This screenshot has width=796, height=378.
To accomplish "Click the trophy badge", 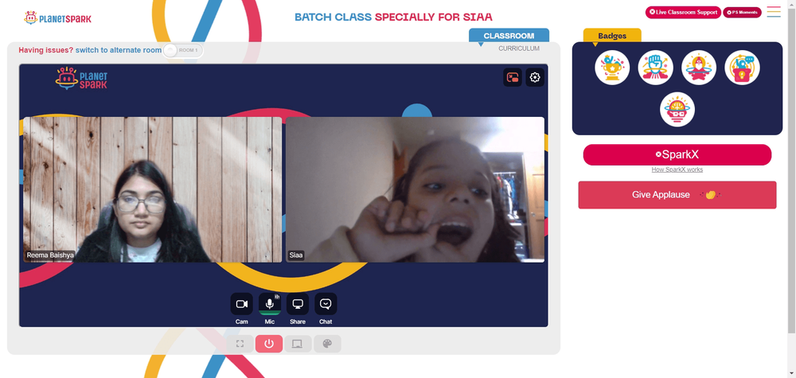I will pyautogui.click(x=612, y=68).
